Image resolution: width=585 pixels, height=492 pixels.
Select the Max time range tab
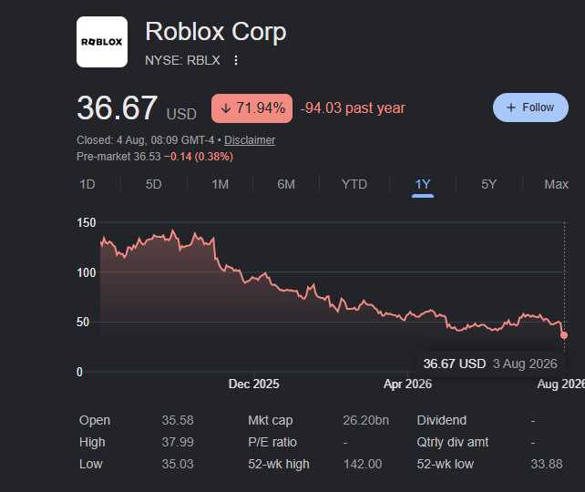[x=556, y=184]
